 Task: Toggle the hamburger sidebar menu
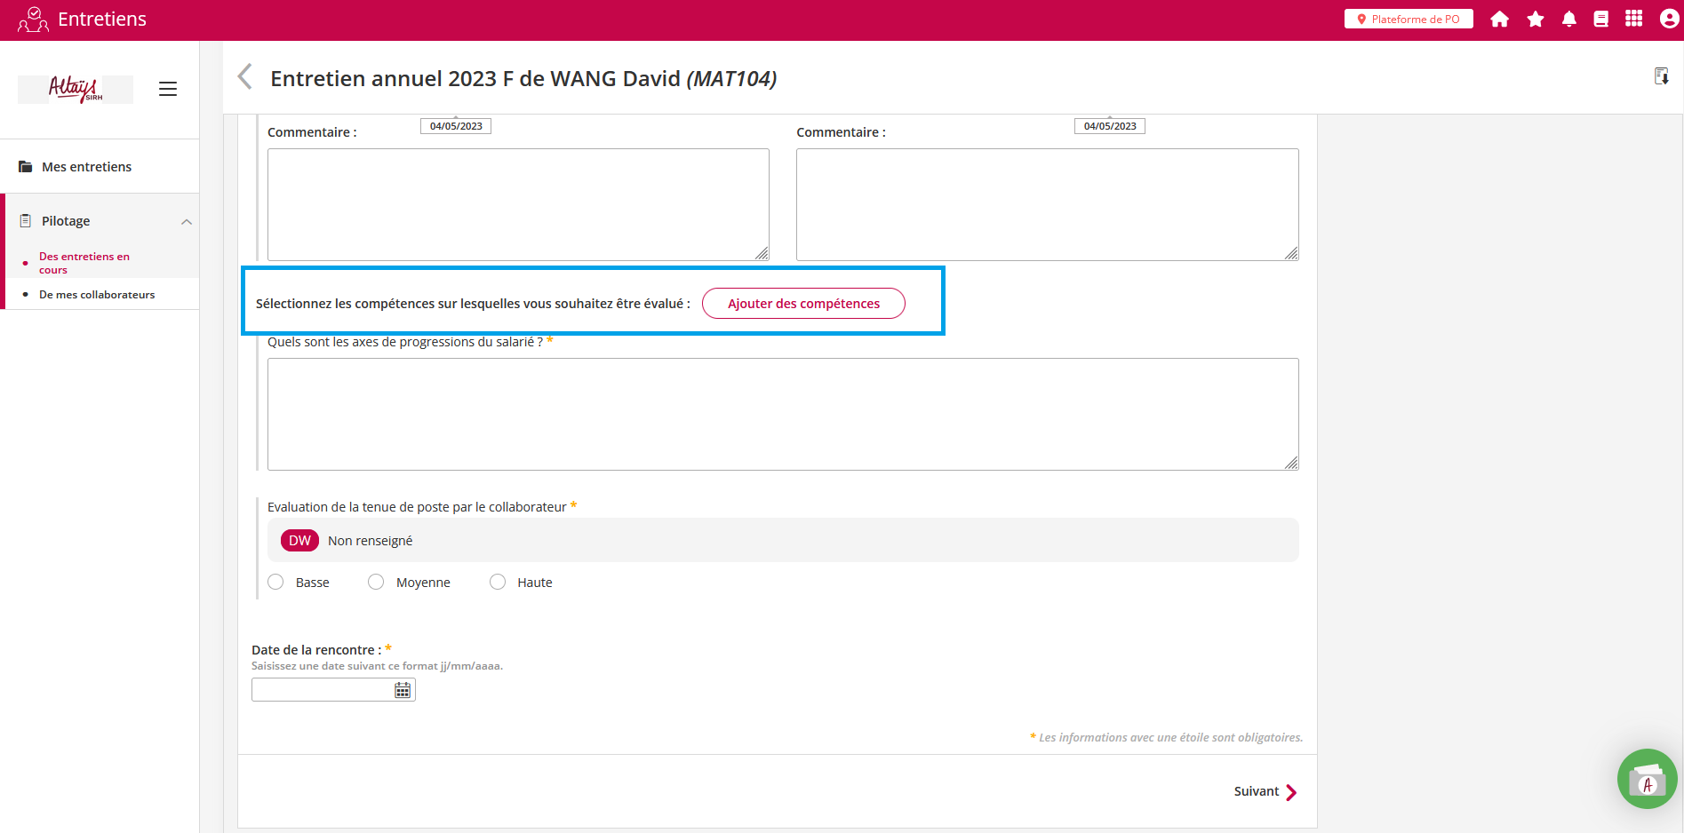tap(168, 89)
